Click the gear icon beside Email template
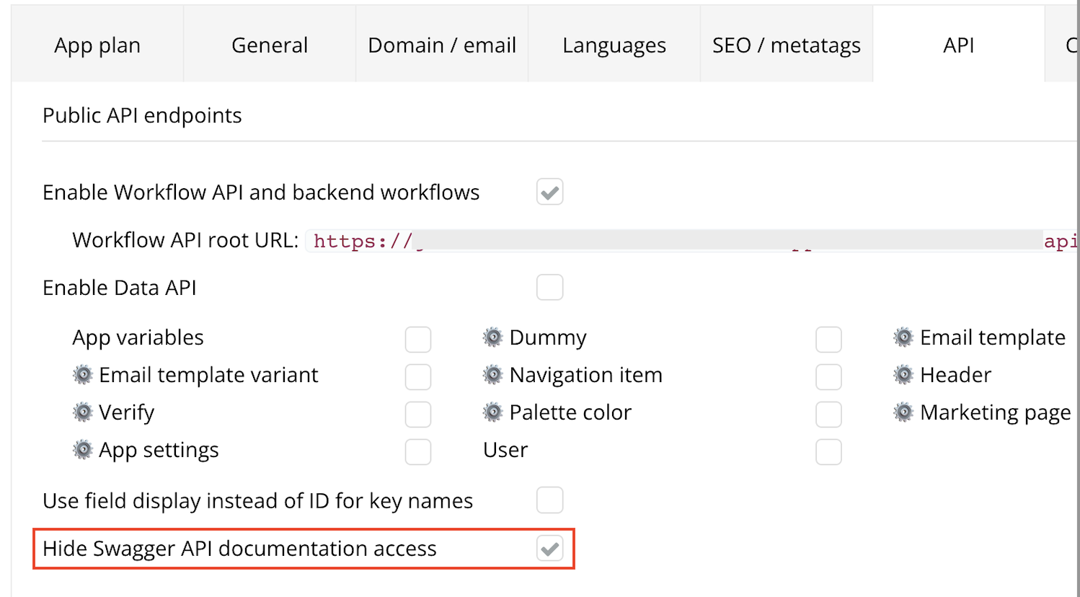The width and height of the screenshot is (1080, 597). [x=903, y=337]
